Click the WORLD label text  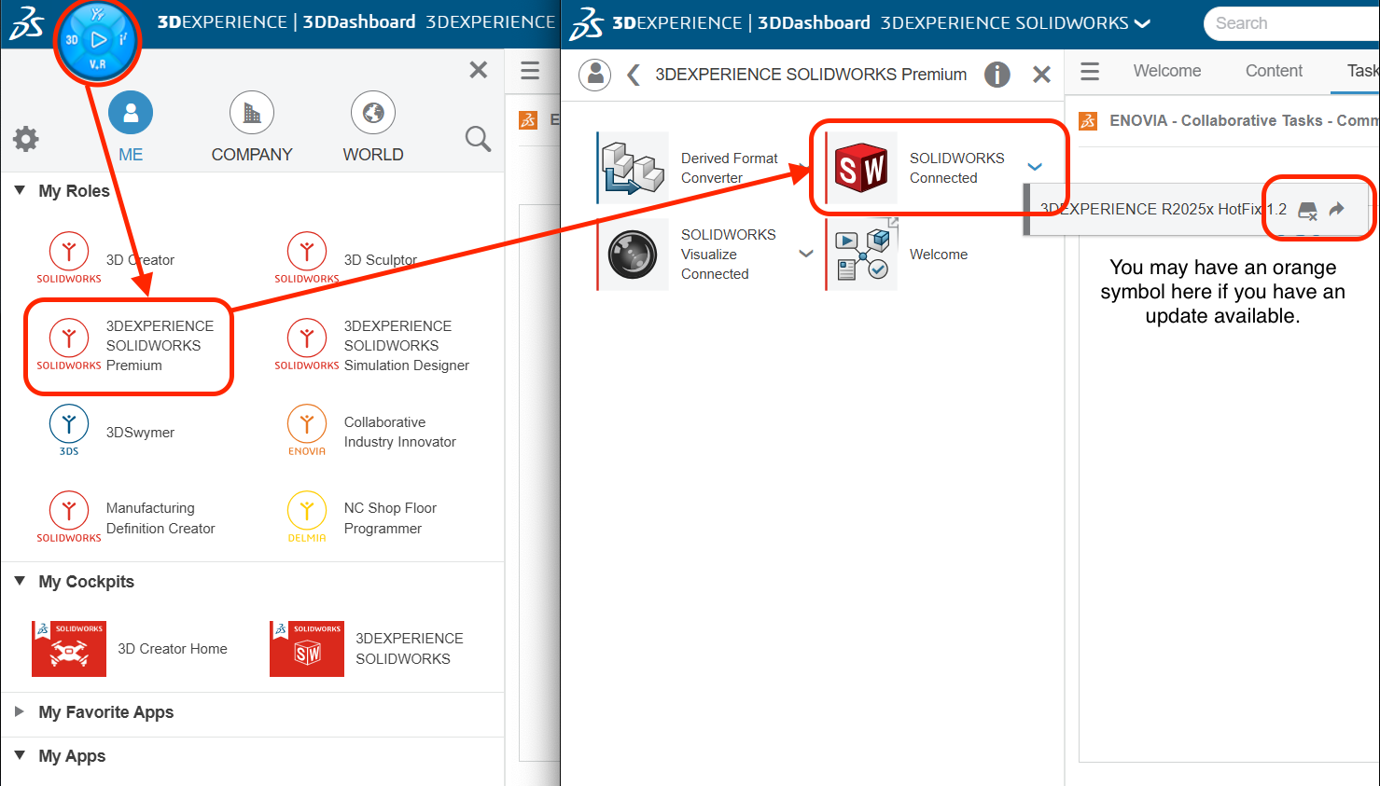373,155
